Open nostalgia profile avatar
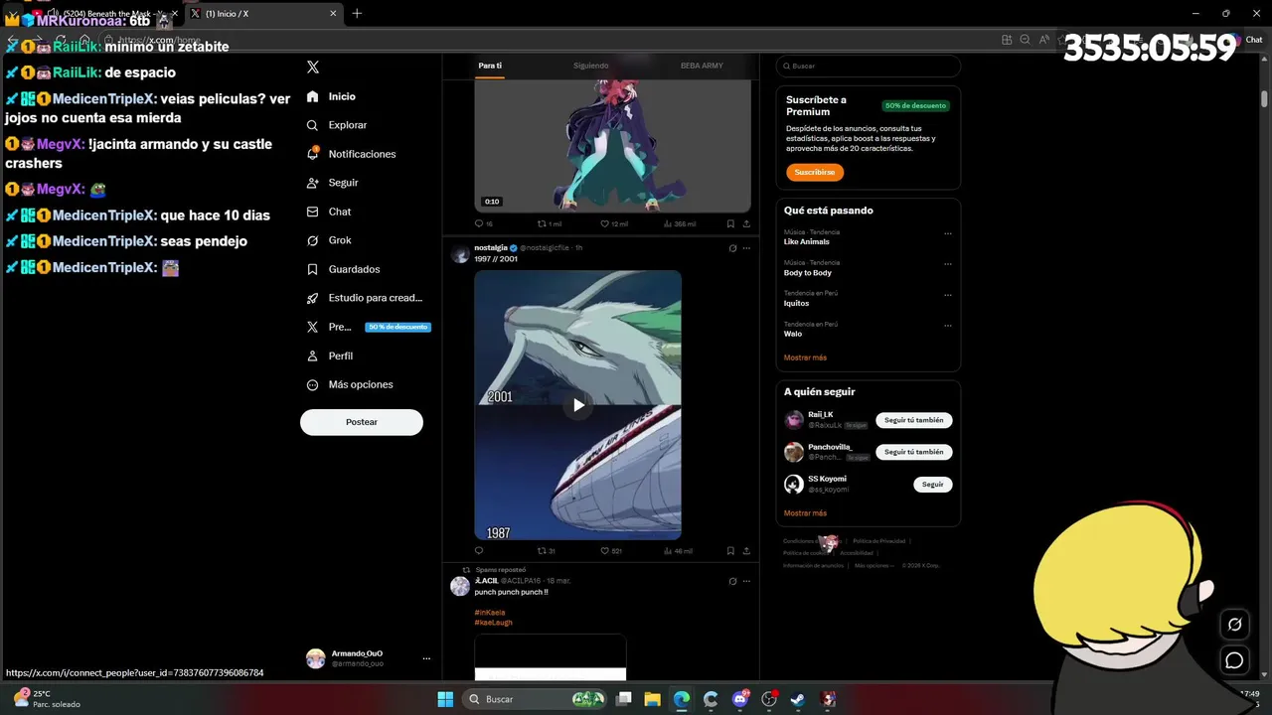Image resolution: width=1272 pixels, height=715 pixels. (x=460, y=253)
